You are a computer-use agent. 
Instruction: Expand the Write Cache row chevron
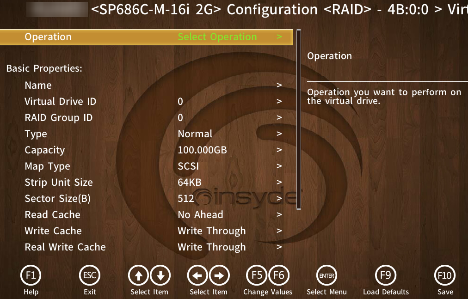coord(279,230)
